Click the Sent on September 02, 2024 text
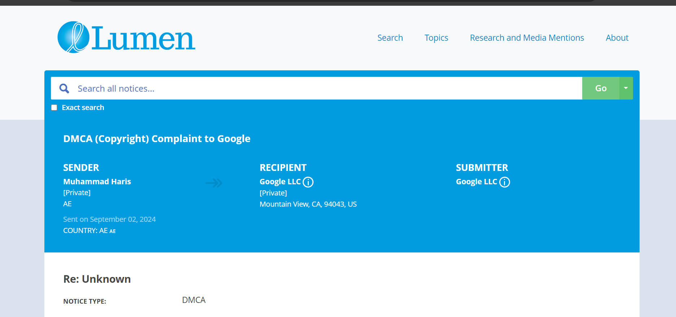This screenshot has width=676, height=317. [x=109, y=219]
